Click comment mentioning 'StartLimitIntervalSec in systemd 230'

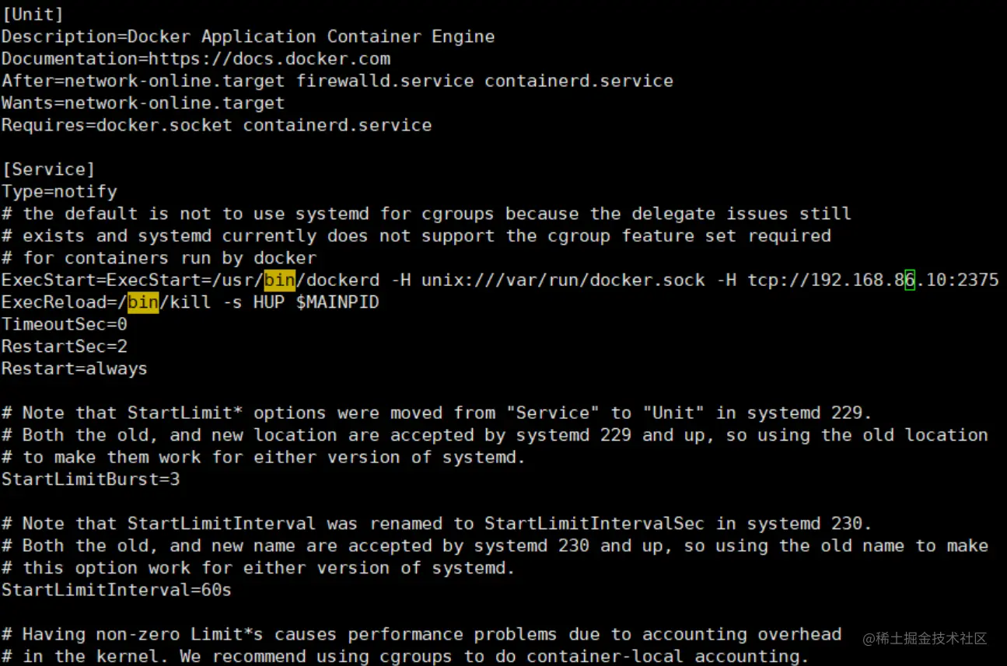pyautogui.click(x=437, y=523)
